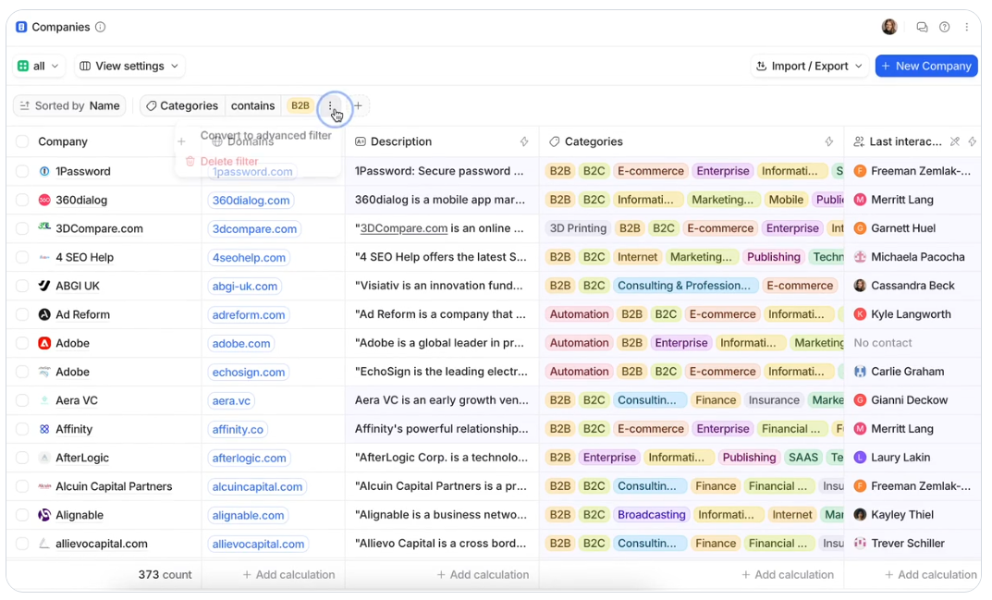Check the 360dialog row checkbox
This screenshot has height=600, width=992.
coord(22,200)
